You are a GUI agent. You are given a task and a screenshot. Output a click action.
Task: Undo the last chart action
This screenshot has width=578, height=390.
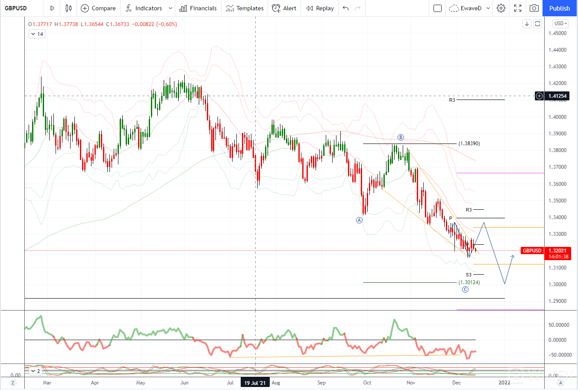(346, 8)
